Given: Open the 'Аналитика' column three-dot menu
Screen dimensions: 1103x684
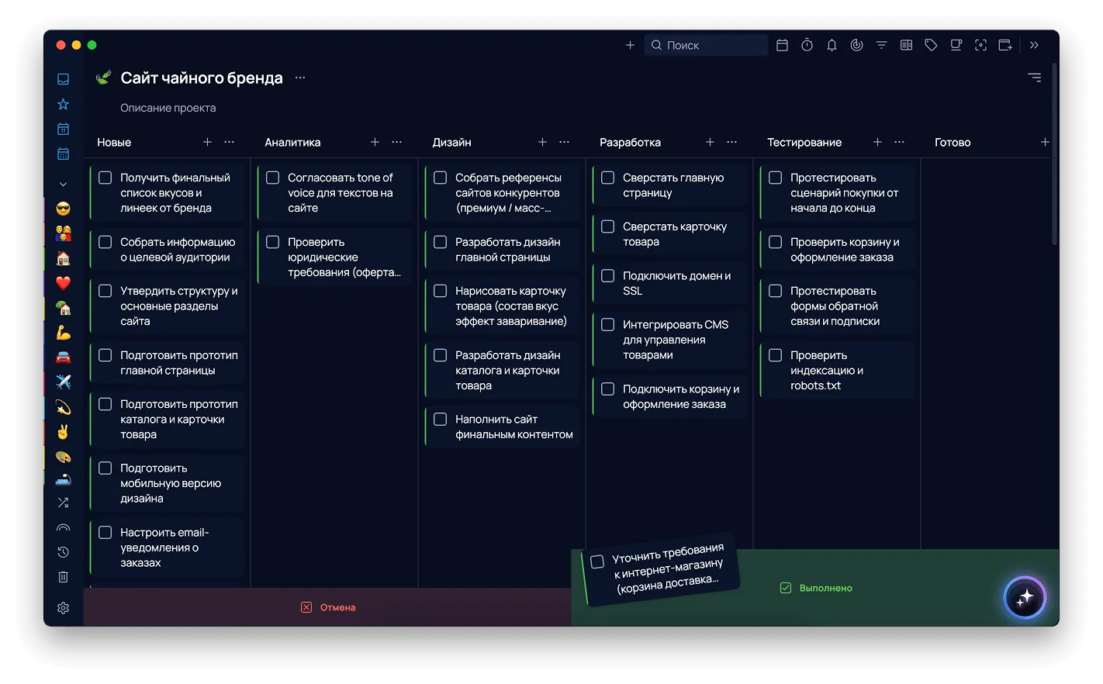Looking at the screenshot, I should 397,142.
